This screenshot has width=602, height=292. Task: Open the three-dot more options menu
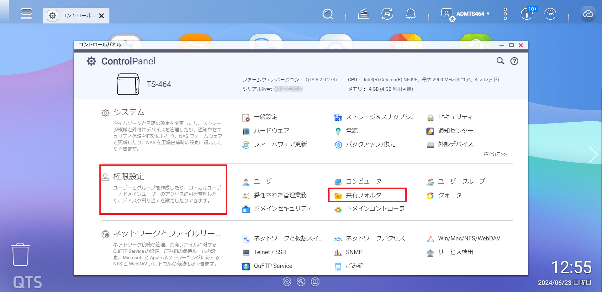[x=505, y=14]
